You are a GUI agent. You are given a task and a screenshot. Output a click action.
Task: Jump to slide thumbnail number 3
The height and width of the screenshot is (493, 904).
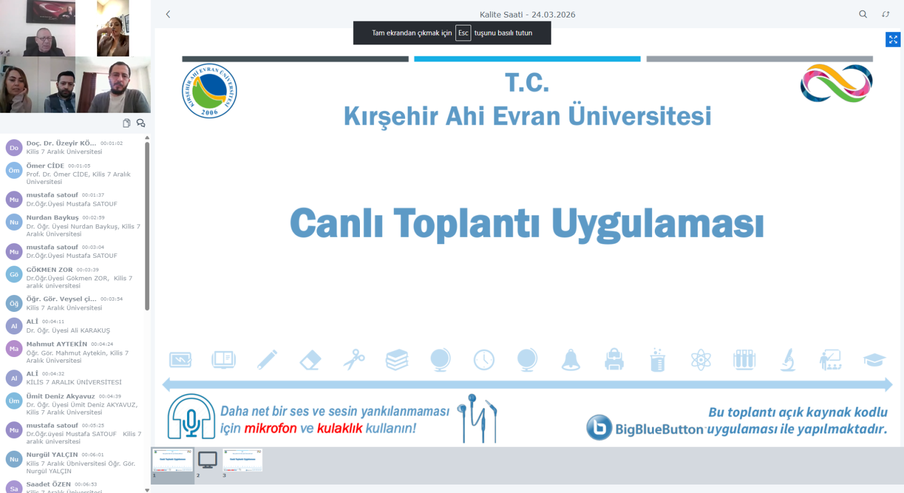point(242,461)
